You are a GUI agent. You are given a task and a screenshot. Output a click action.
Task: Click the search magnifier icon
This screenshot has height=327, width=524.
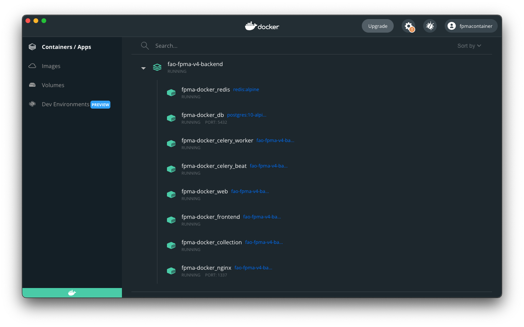pos(145,46)
